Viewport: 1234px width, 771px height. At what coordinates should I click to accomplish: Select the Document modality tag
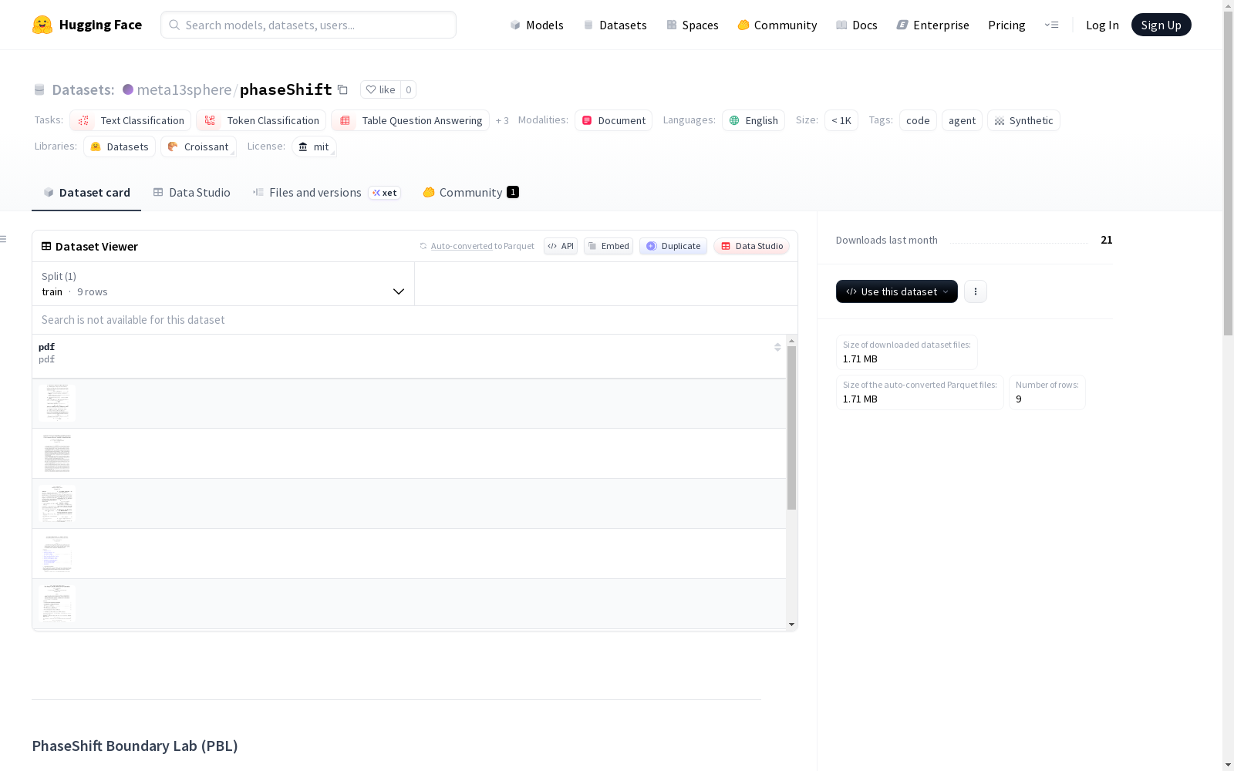[x=614, y=120]
